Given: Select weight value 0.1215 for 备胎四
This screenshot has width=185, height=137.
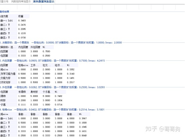Looking at the screenshot, I should 22,33.
